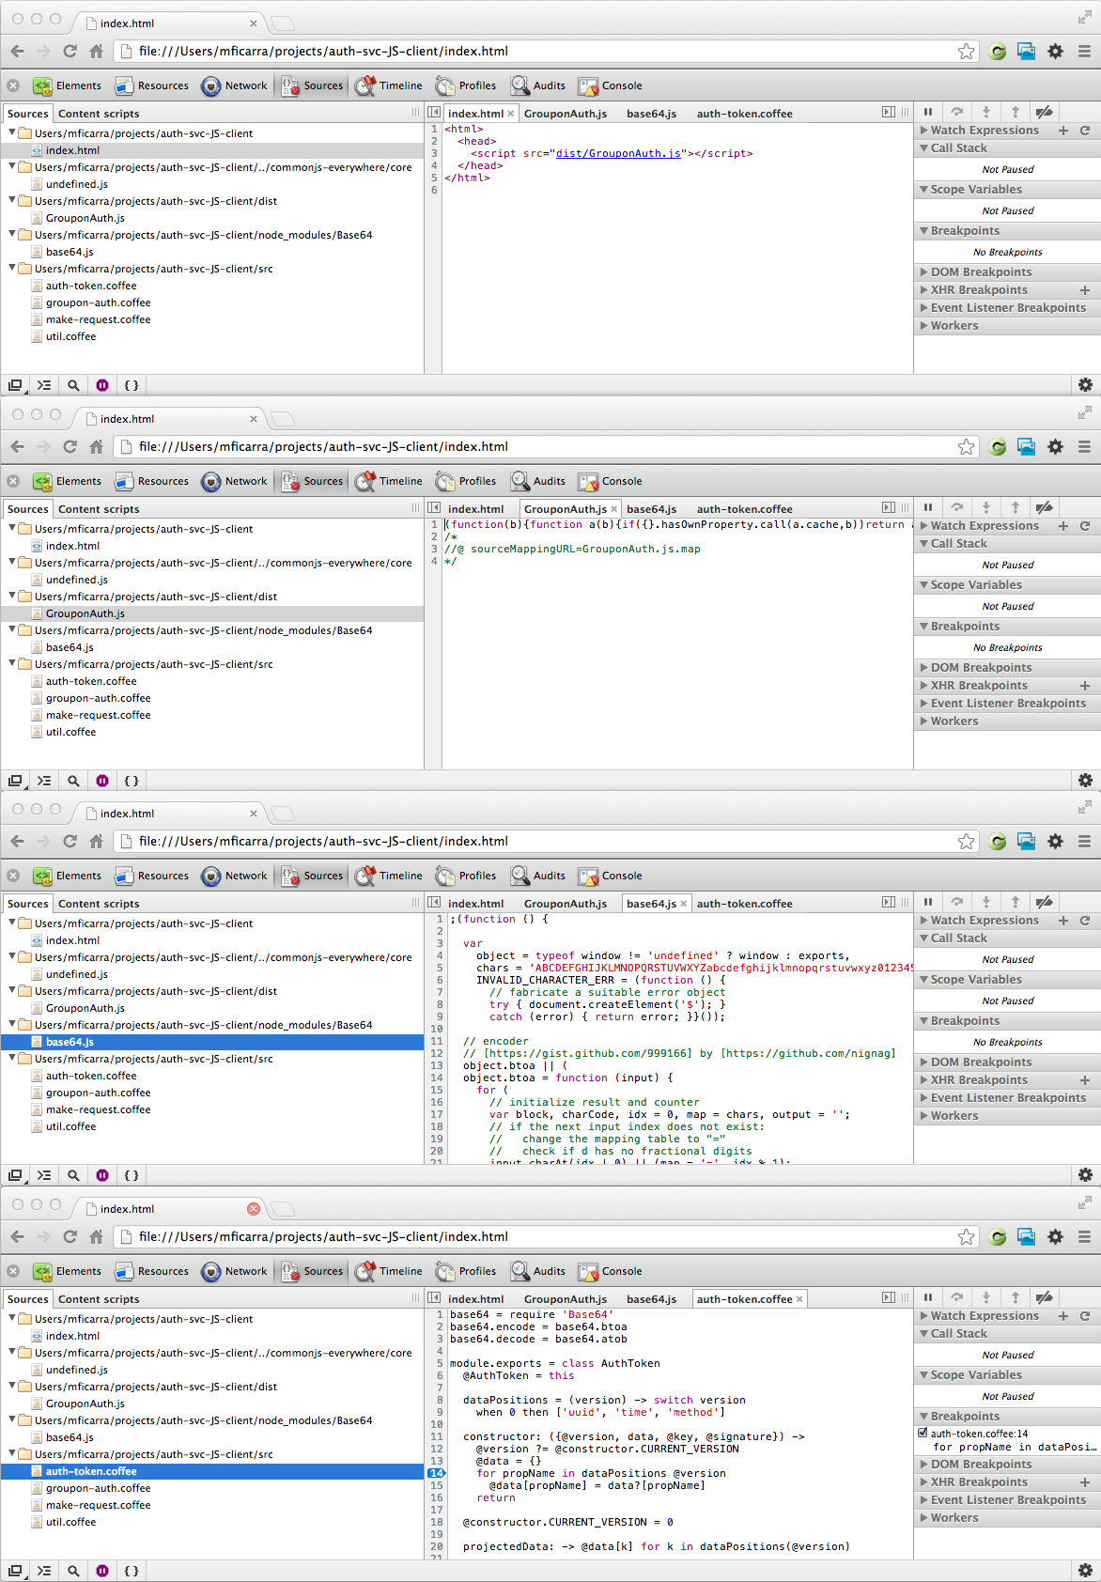Select Sources panel in window showing base64.js code
Image resolution: width=1101 pixels, height=1582 pixels.
coord(313,876)
